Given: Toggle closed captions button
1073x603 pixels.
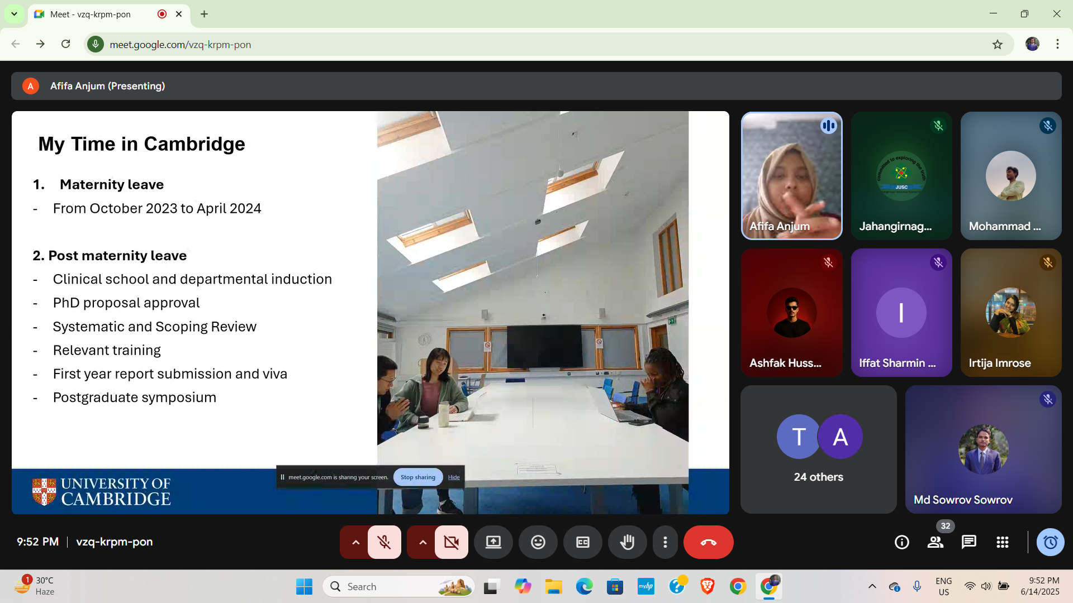Looking at the screenshot, I should point(582,542).
